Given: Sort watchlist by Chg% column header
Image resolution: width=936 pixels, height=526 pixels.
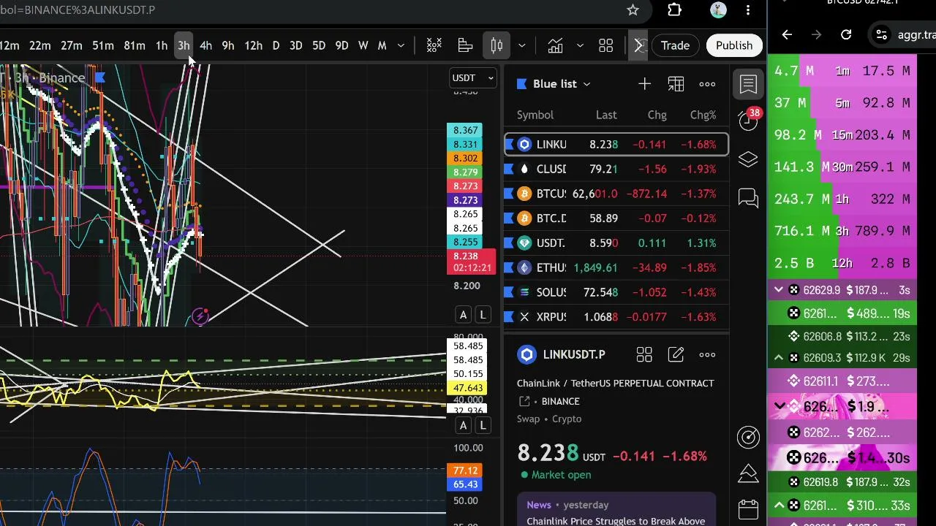Looking at the screenshot, I should (703, 115).
